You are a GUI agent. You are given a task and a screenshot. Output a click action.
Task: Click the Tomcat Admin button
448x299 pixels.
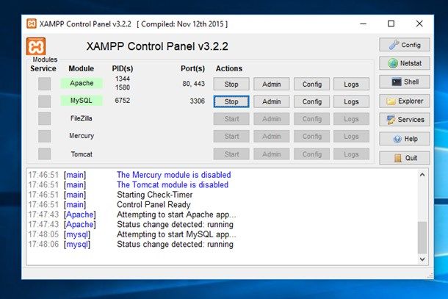click(x=272, y=154)
